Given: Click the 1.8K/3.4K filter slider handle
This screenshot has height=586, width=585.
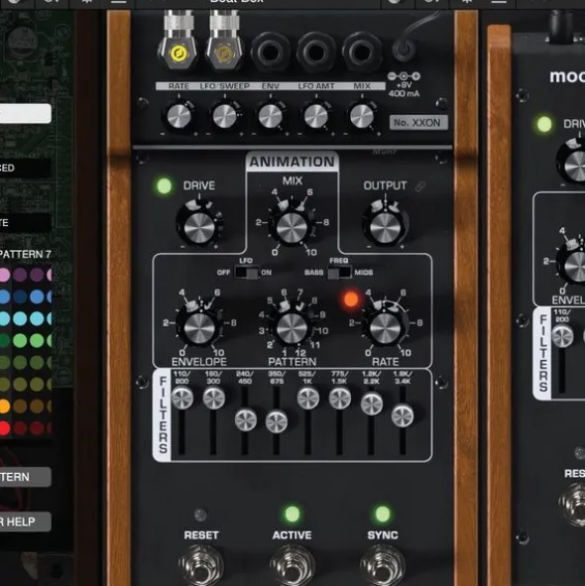Looking at the screenshot, I should (x=403, y=414).
